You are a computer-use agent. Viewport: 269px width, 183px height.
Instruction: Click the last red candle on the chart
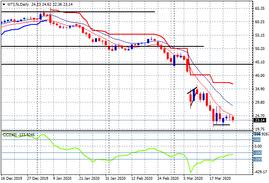pos(233,118)
